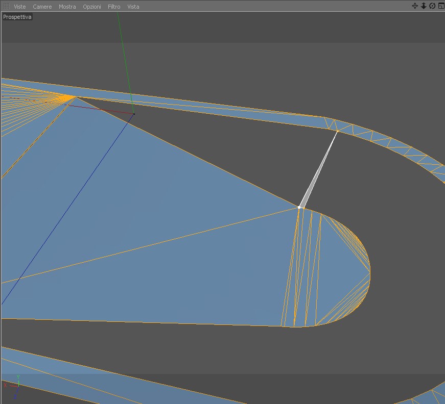Image resolution: width=445 pixels, height=404 pixels.
Task: Open the Camere menu
Action: (x=42, y=7)
